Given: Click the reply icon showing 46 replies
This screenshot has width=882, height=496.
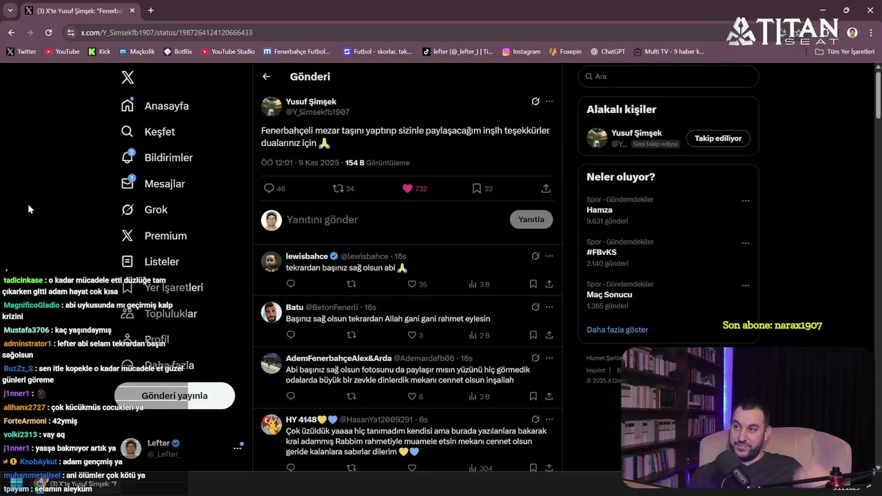Looking at the screenshot, I should (x=269, y=188).
